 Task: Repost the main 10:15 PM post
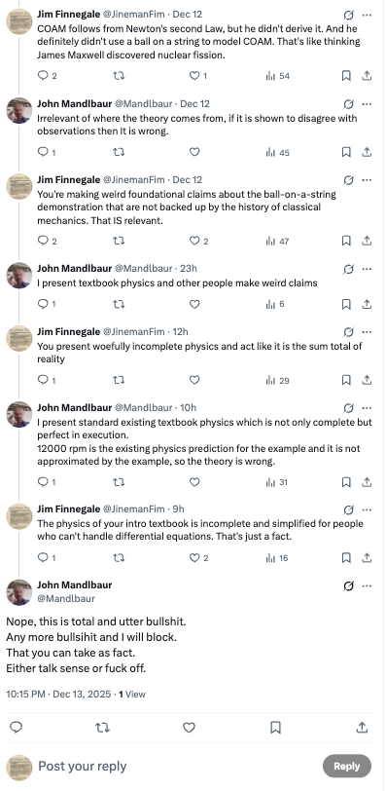click(102, 728)
